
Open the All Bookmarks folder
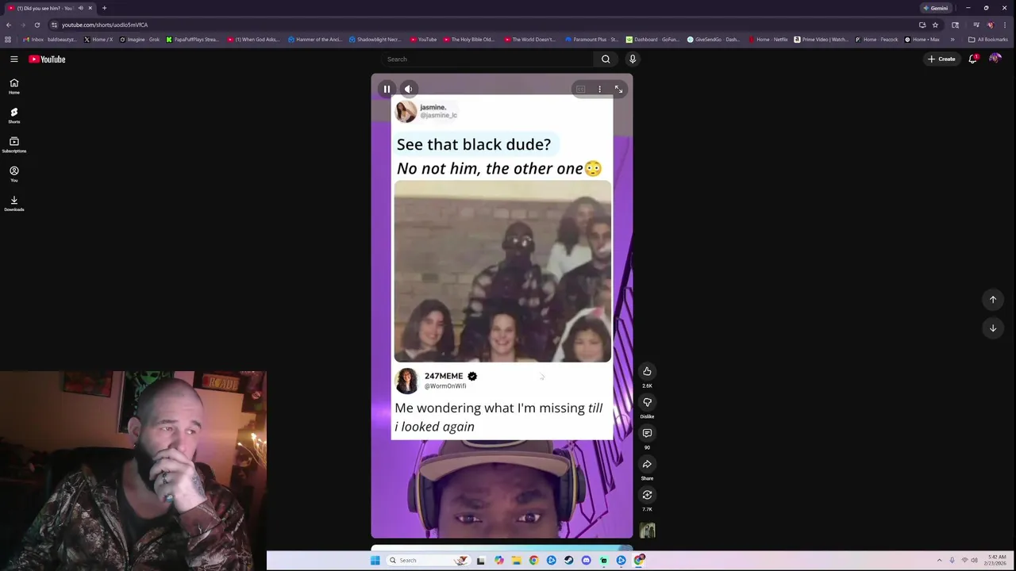click(987, 40)
